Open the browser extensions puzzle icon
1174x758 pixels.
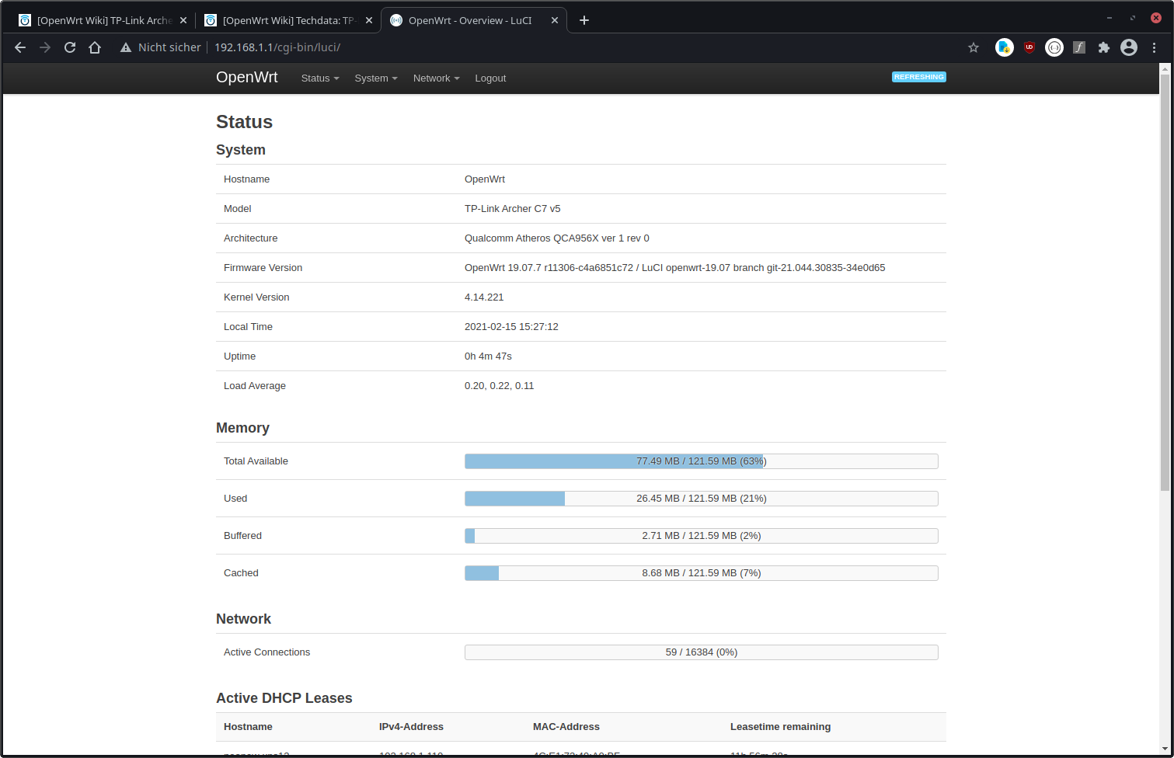[x=1104, y=47]
